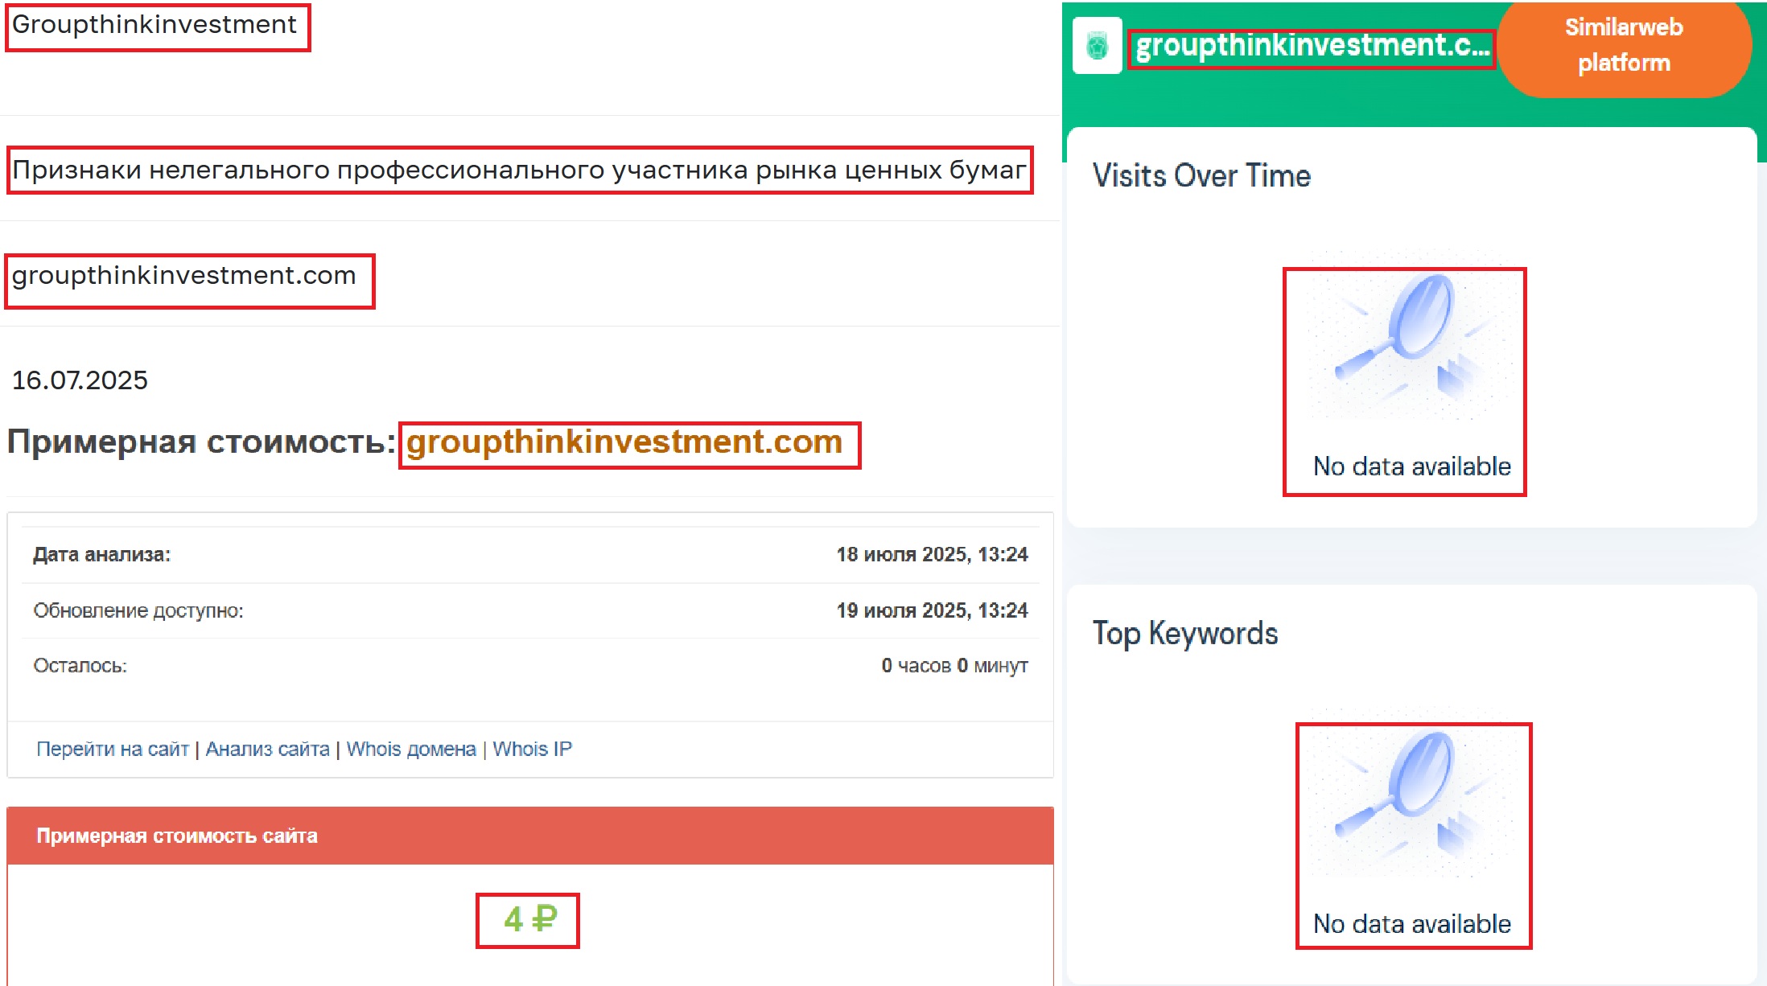Click the Top Keywords magnifier icon
The width and height of the screenshot is (1767, 986).
1406,795
